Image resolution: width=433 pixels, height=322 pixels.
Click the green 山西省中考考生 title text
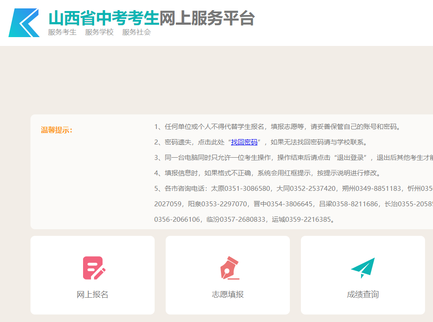pos(103,18)
